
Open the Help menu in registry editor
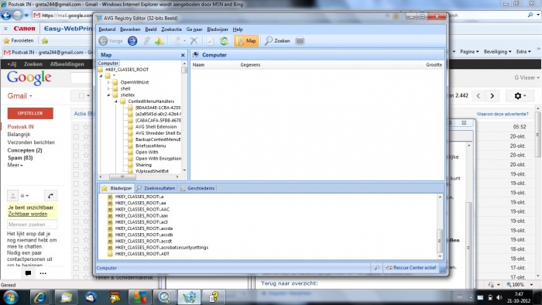[238, 29]
